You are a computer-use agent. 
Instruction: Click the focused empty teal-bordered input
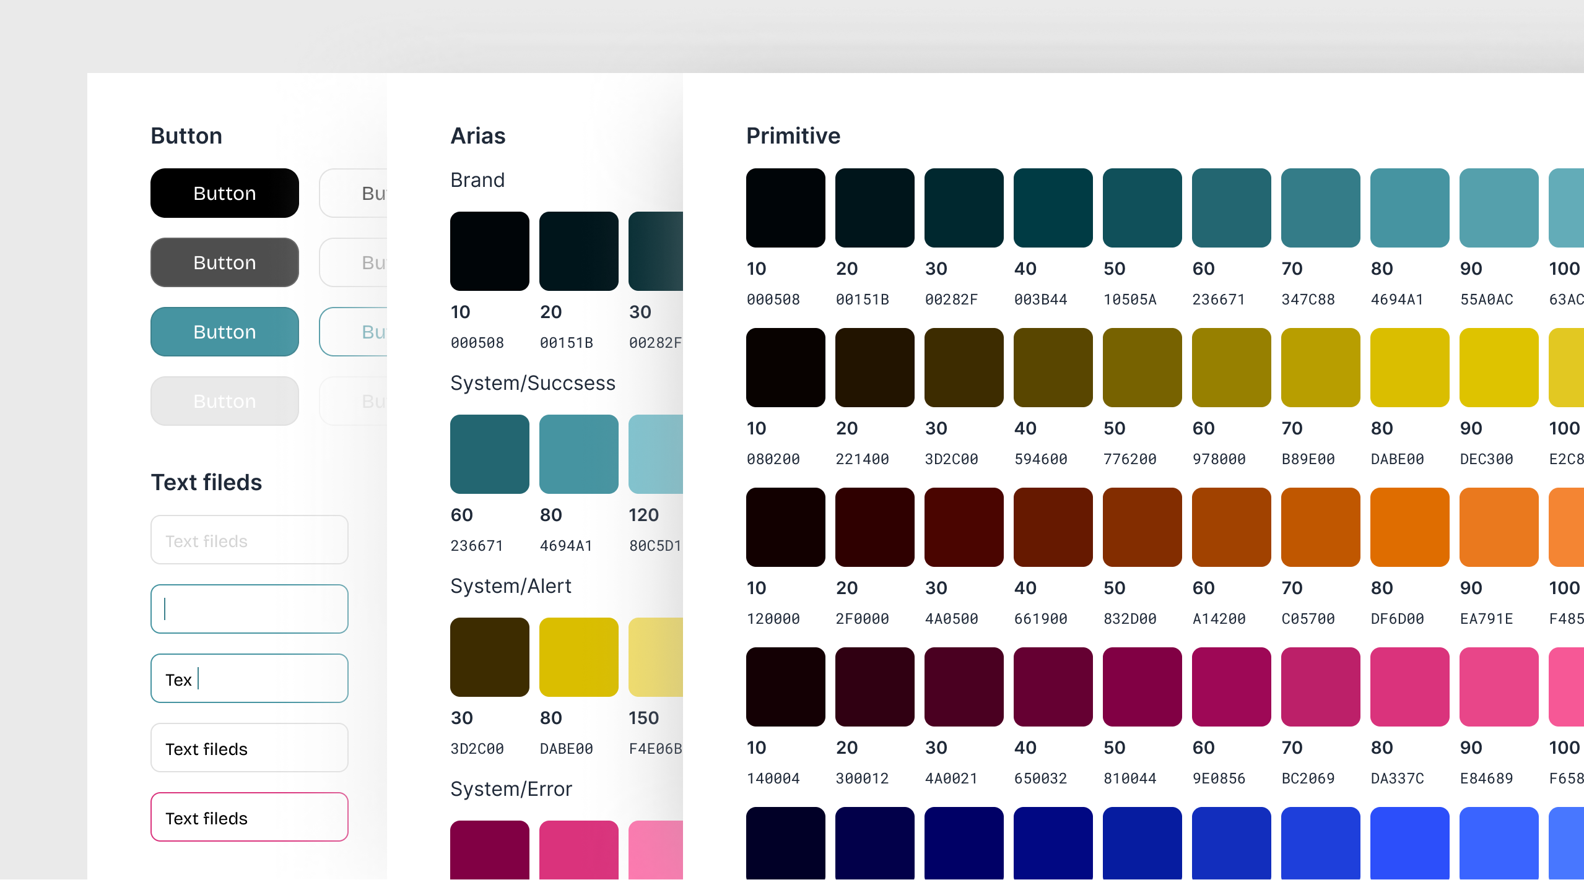pos(249,609)
